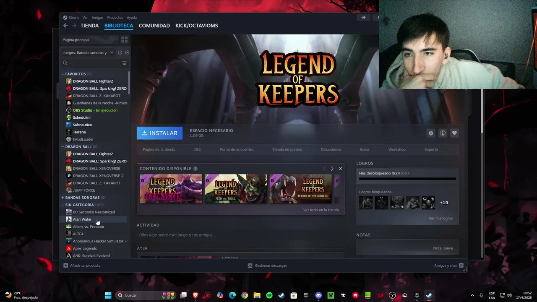537x302 pixels.
Task: Click Añadir un producto
Action: 82,266
